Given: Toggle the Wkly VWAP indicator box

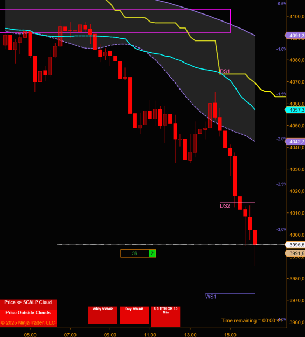Looking at the screenshot, I should (x=102, y=315).
